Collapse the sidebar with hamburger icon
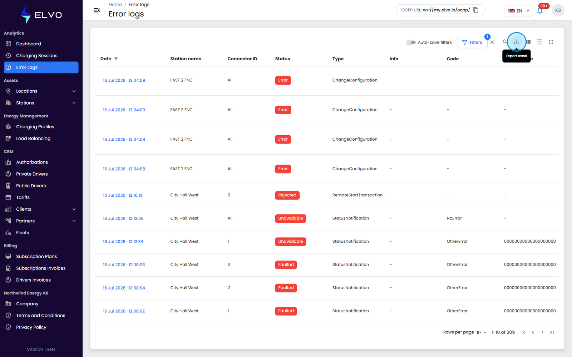The image size is (572, 357). click(97, 10)
